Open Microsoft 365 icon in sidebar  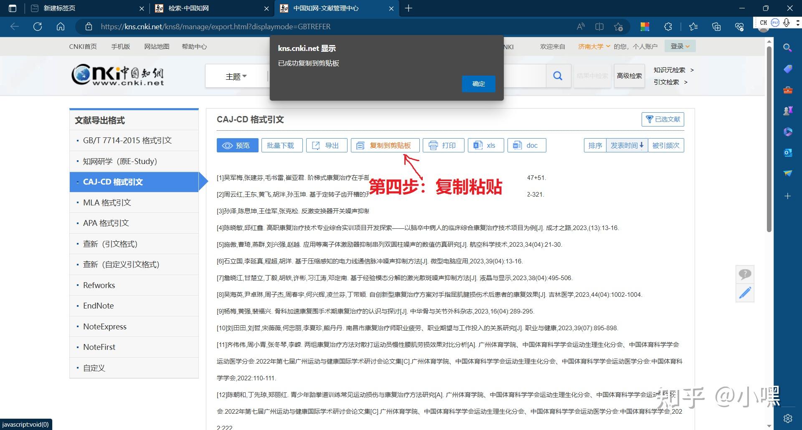[x=787, y=132]
